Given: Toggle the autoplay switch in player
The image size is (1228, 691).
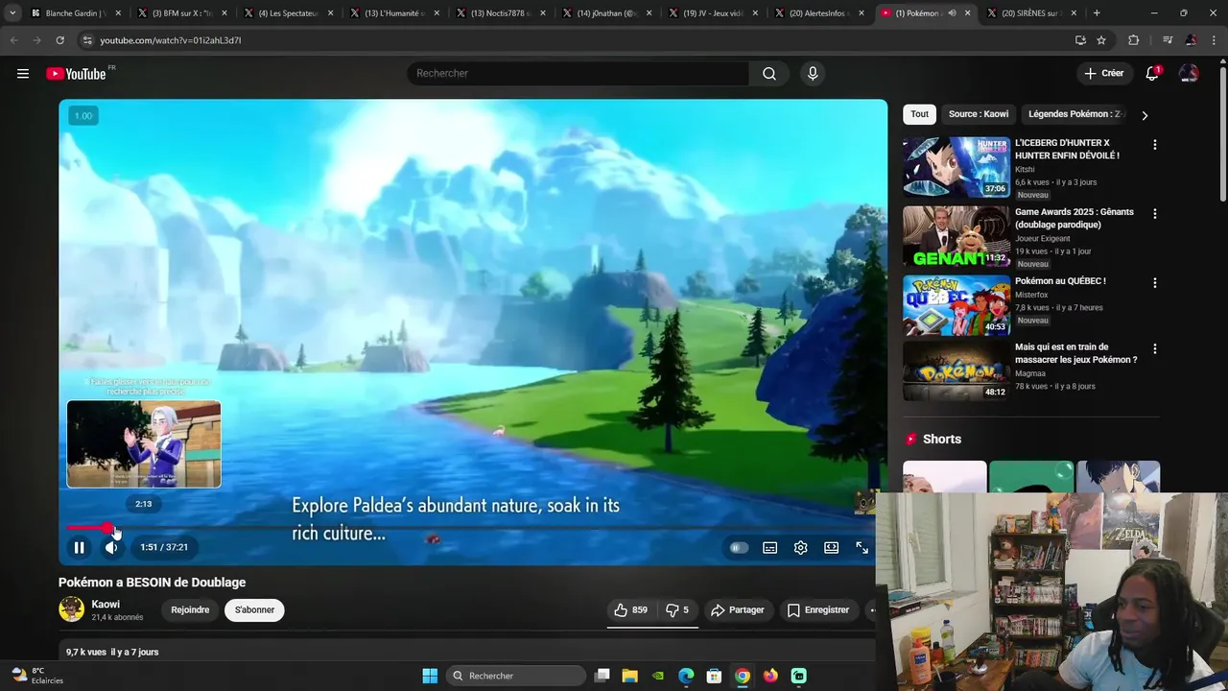Looking at the screenshot, I should pos(739,548).
